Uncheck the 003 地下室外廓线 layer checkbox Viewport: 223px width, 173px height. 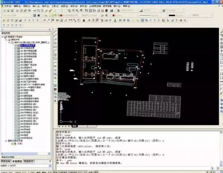click(16, 82)
